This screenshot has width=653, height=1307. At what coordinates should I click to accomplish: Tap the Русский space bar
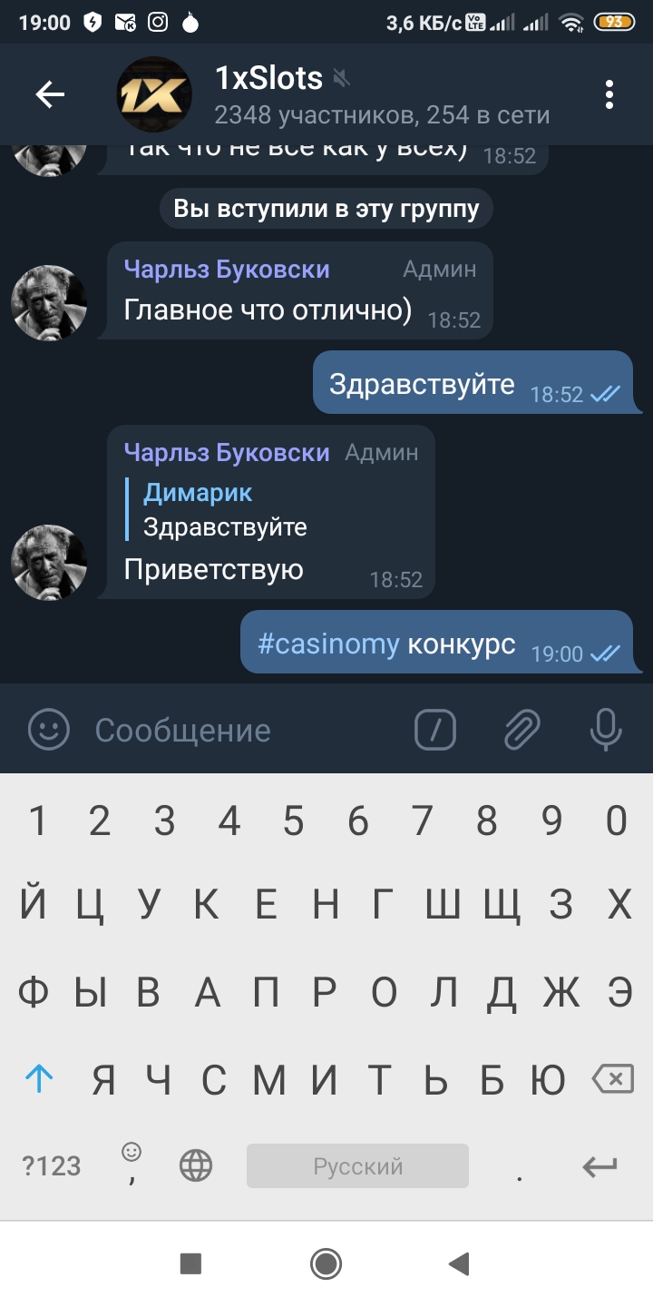357,1166
